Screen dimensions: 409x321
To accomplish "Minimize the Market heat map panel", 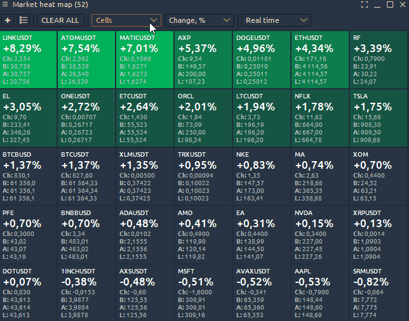I will tap(377, 4).
